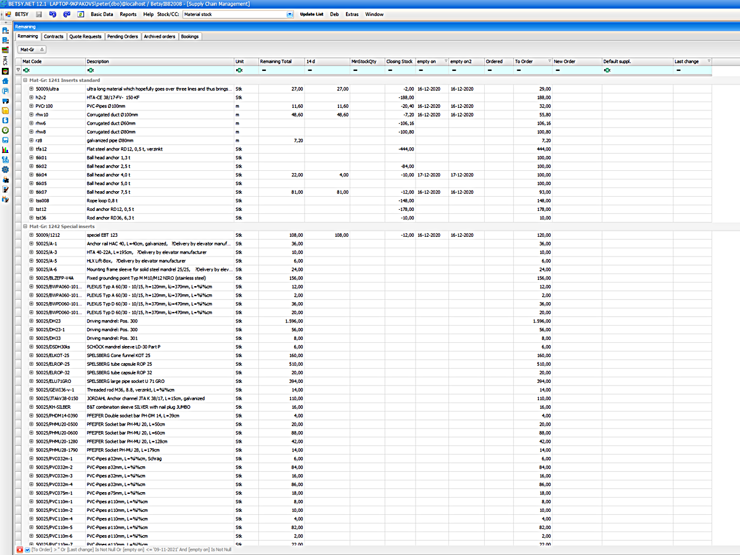Collapse Mat-Gr: 1241 Inserts standard group

25,80
